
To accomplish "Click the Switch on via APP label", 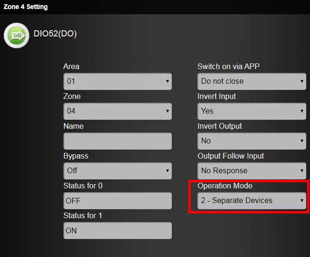I will pyautogui.click(x=228, y=67).
